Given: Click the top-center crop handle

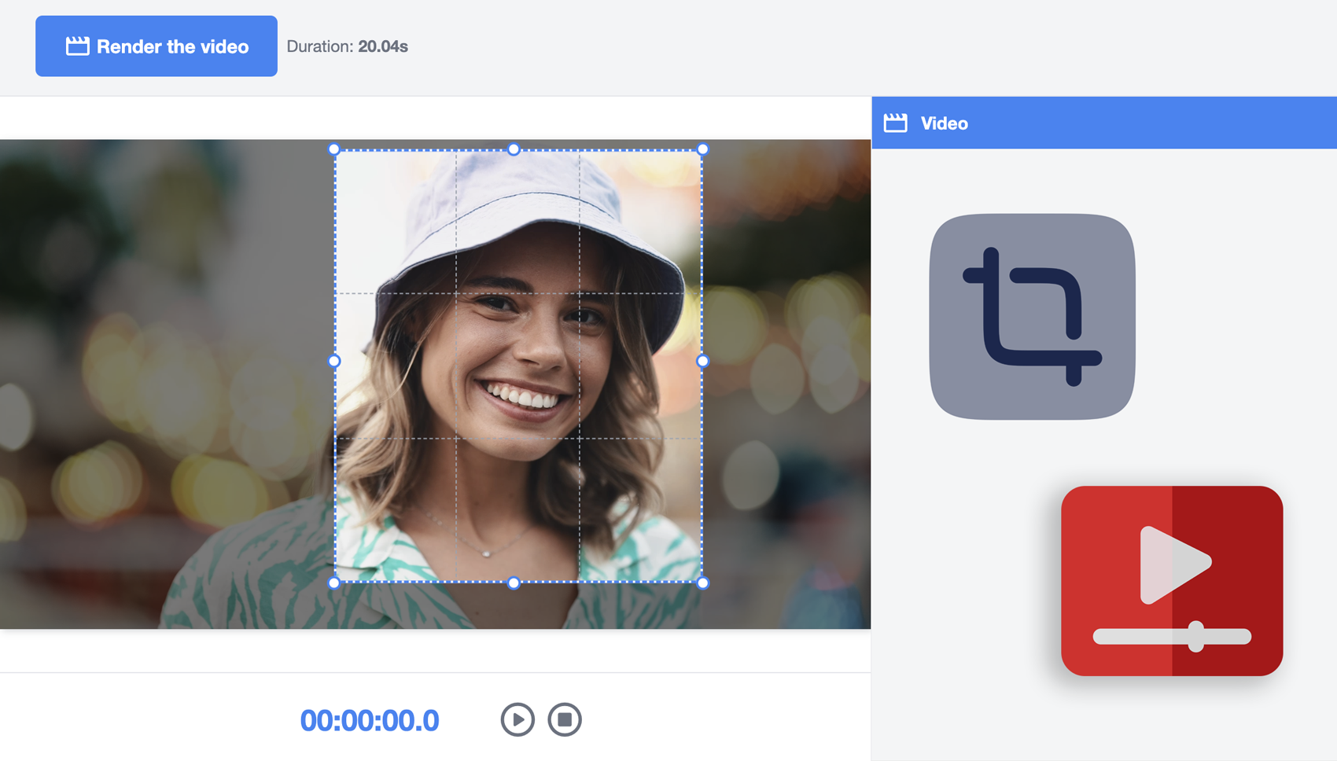Looking at the screenshot, I should (x=514, y=149).
